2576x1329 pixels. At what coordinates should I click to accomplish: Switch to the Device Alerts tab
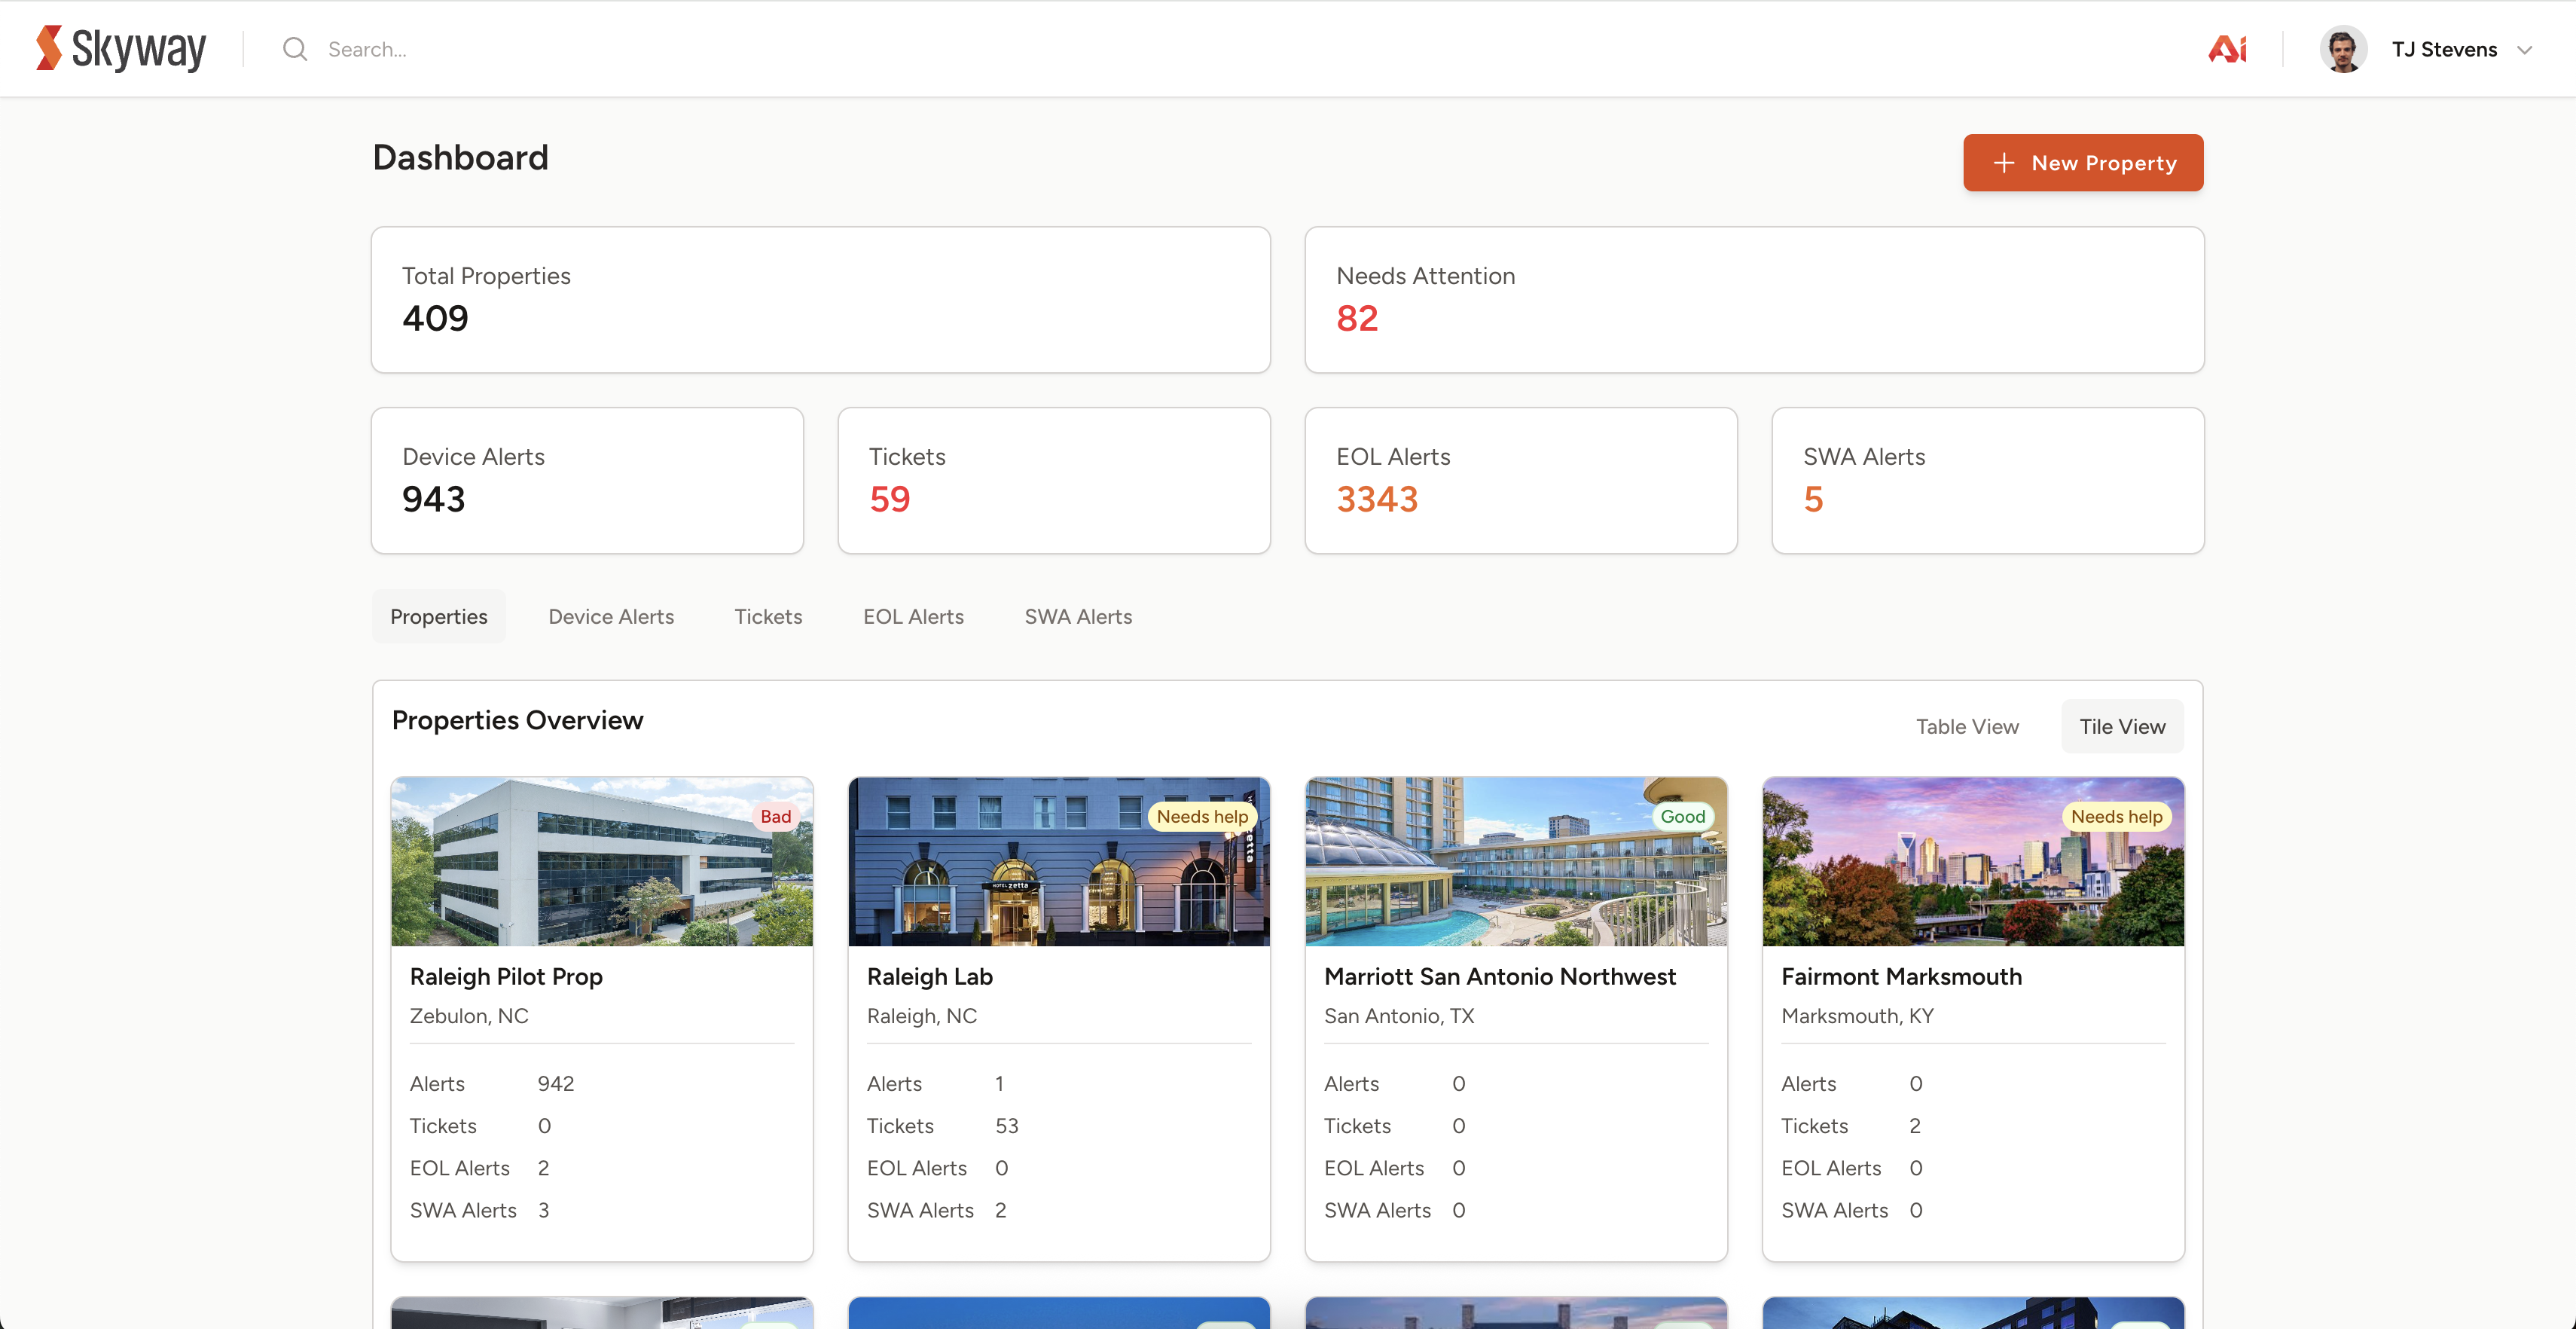click(x=610, y=616)
